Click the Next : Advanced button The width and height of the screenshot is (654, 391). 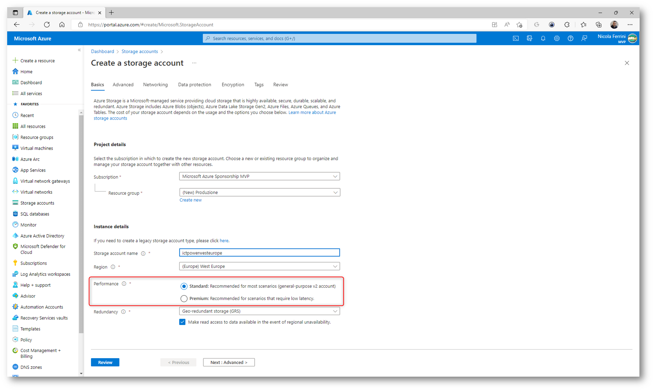[229, 362]
